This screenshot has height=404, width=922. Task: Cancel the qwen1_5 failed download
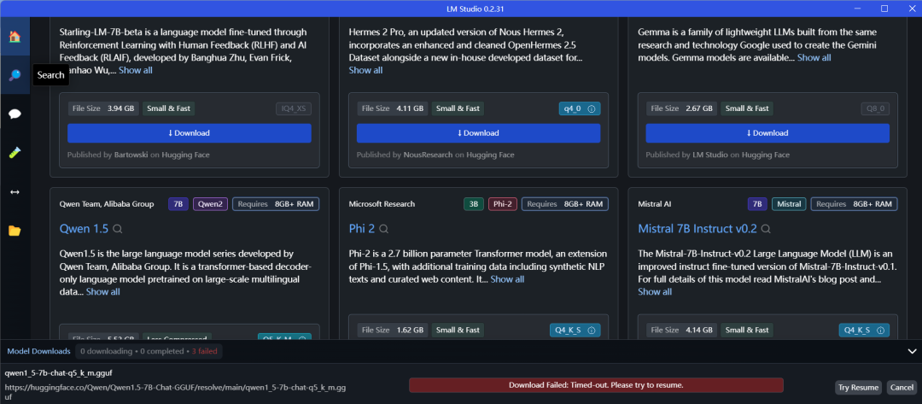(x=902, y=388)
